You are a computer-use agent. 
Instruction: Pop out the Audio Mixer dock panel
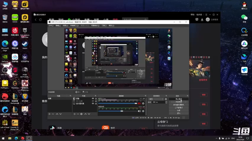tap(146, 96)
